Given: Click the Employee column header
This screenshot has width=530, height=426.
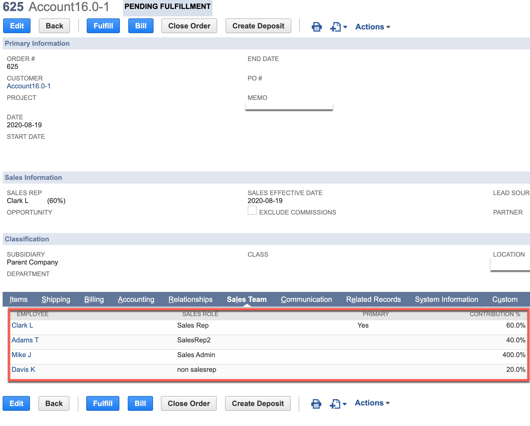Looking at the screenshot, I should 33,314.
